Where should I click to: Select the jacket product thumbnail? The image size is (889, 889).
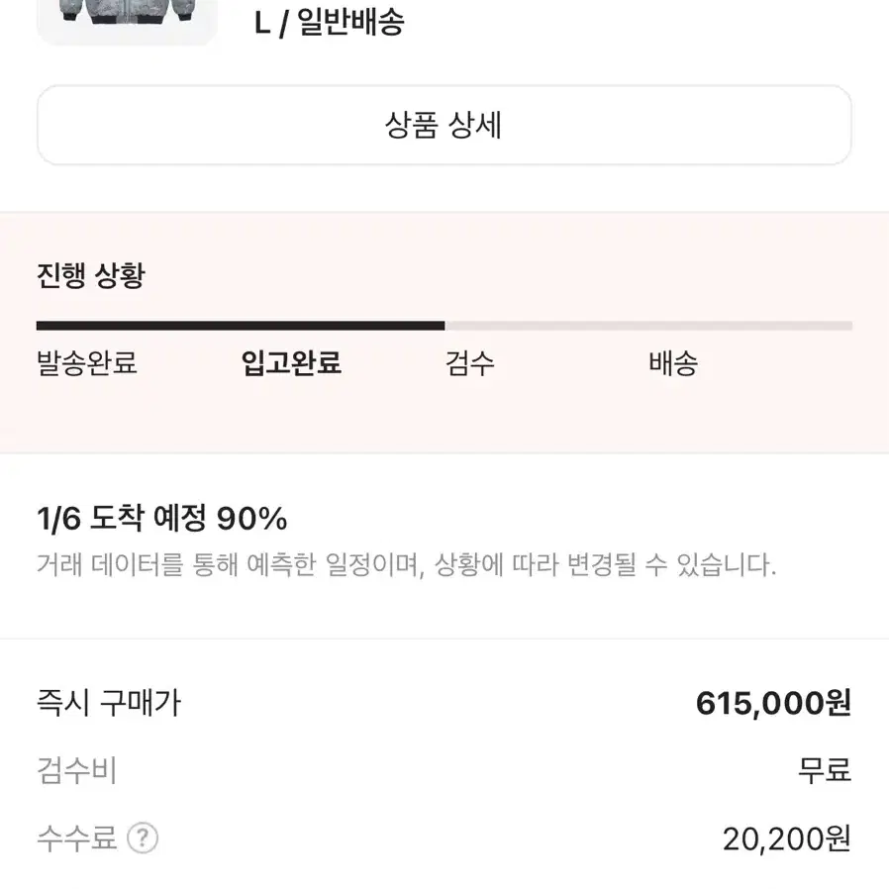127,20
